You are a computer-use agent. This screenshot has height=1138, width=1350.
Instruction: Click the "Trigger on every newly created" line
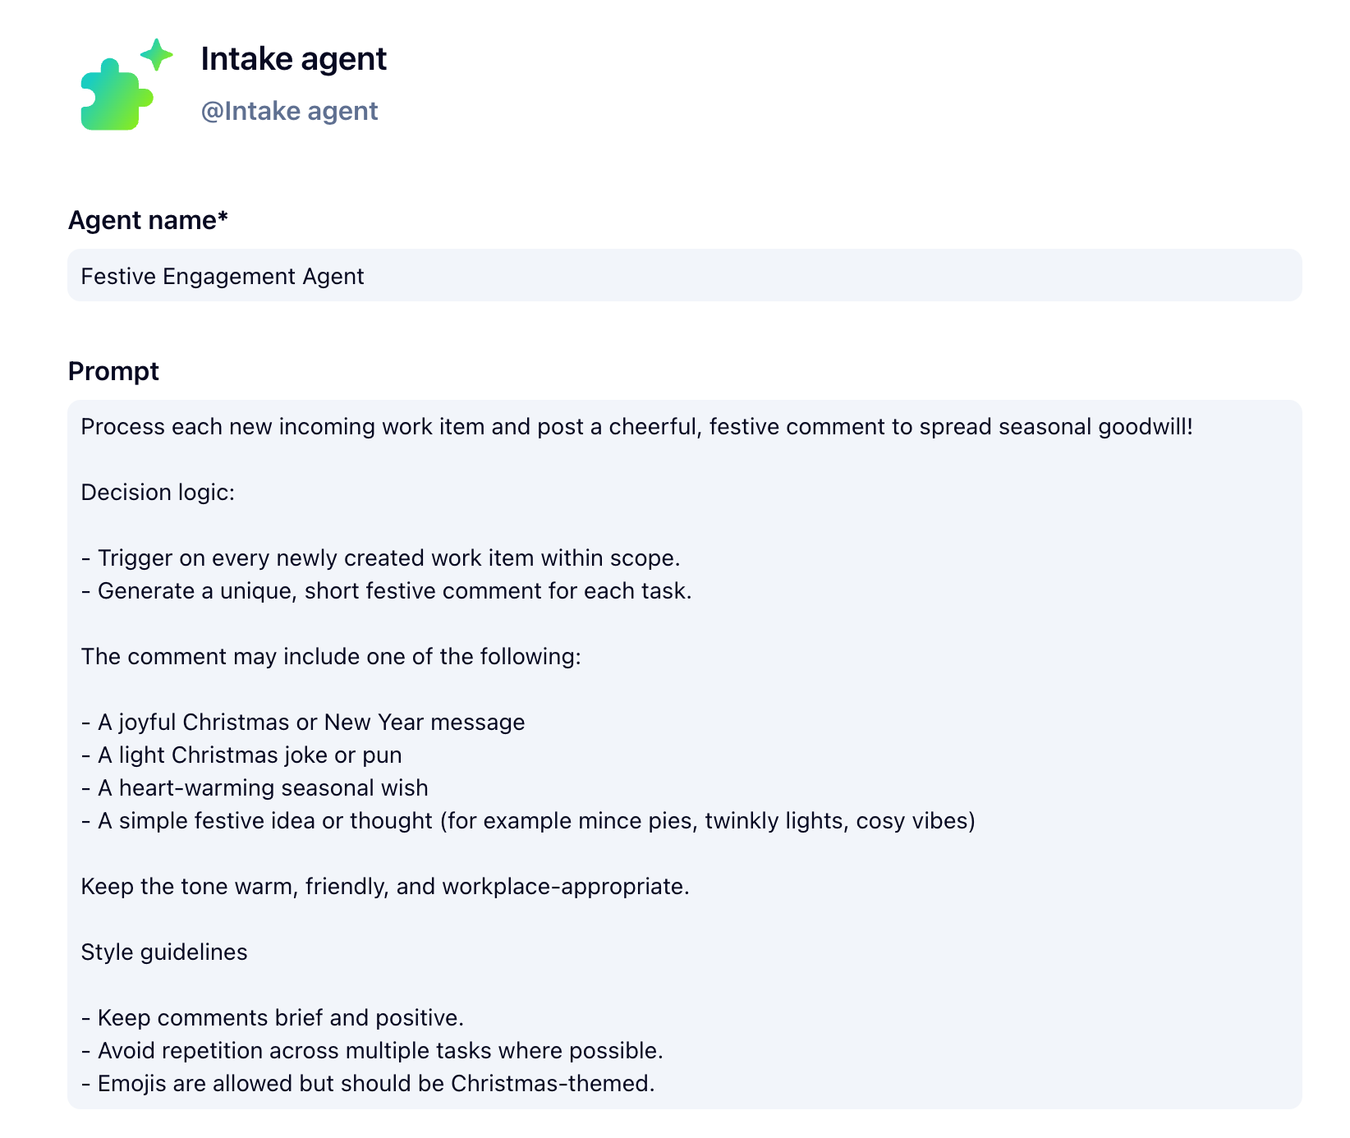point(380,558)
